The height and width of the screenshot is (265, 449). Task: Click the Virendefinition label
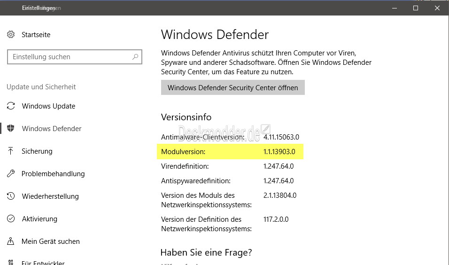pyautogui.click(x=185, y=166)
